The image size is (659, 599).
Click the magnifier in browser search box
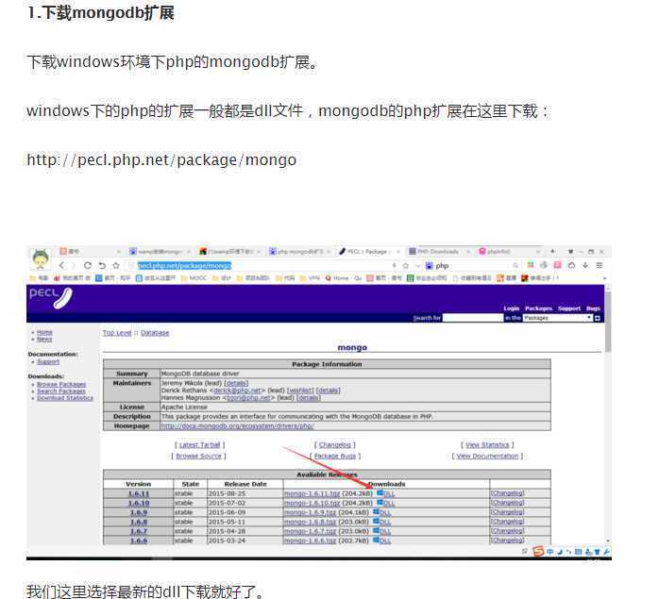pyautogui.click(x=515, y=265)
